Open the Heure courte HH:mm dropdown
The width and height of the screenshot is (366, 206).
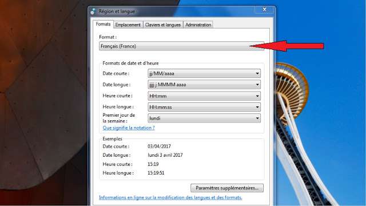(x=204, y=96)
